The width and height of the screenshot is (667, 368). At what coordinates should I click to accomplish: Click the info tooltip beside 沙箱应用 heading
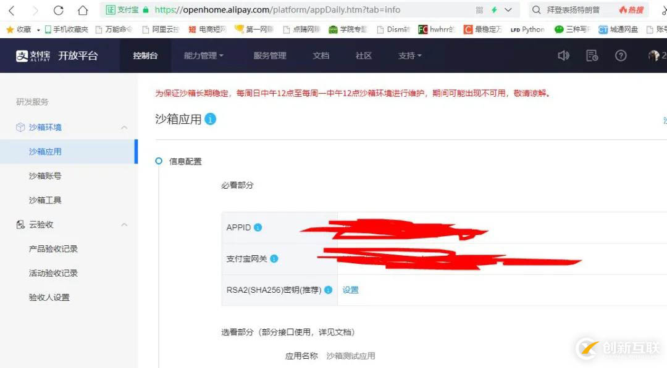point(210,120)
